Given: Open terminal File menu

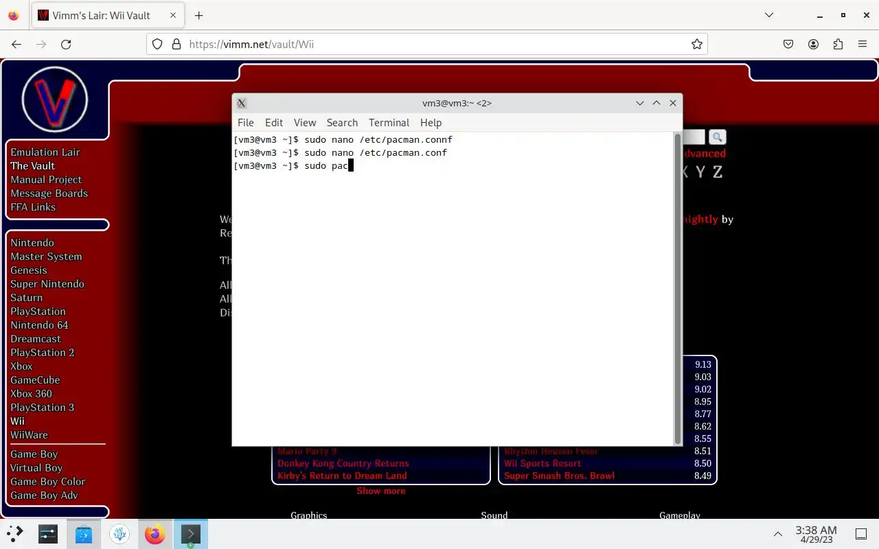Looking at the screenshot, I should tap(245, 122).
